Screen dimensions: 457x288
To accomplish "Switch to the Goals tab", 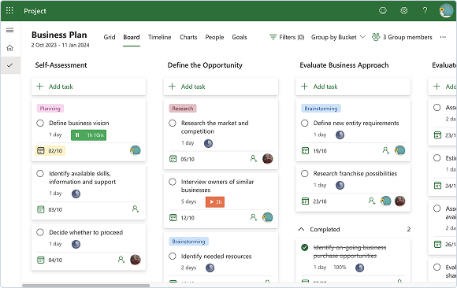I will (240, 37).
